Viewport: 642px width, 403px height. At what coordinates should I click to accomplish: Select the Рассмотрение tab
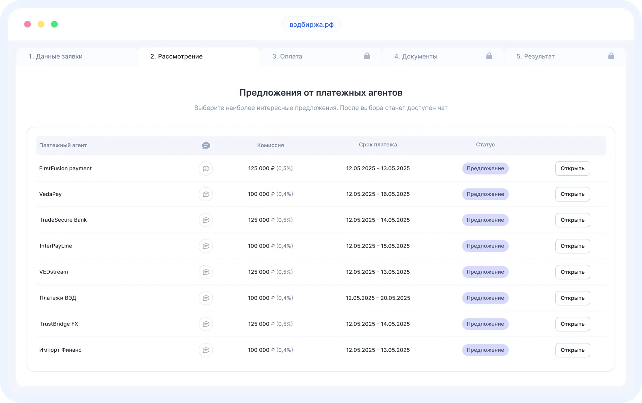pos(177,56)
